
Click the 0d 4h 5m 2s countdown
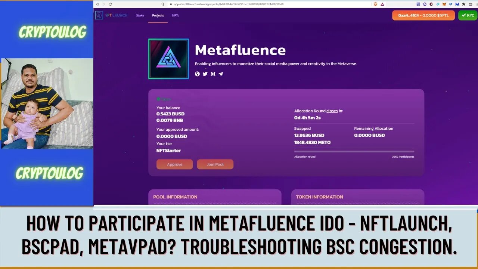(x=307, y=118)
